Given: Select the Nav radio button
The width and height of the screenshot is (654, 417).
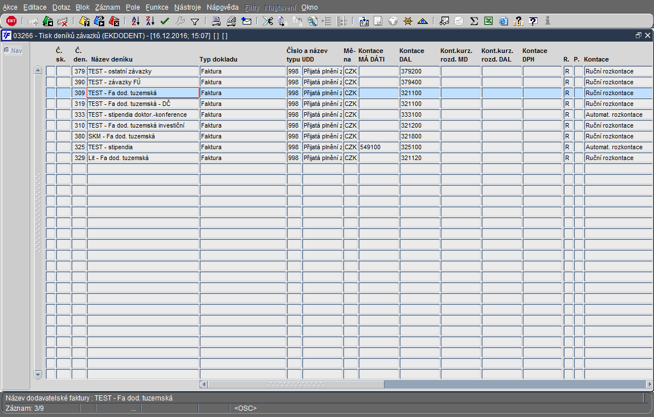Looking at the screenshot, I should (7, 51).
